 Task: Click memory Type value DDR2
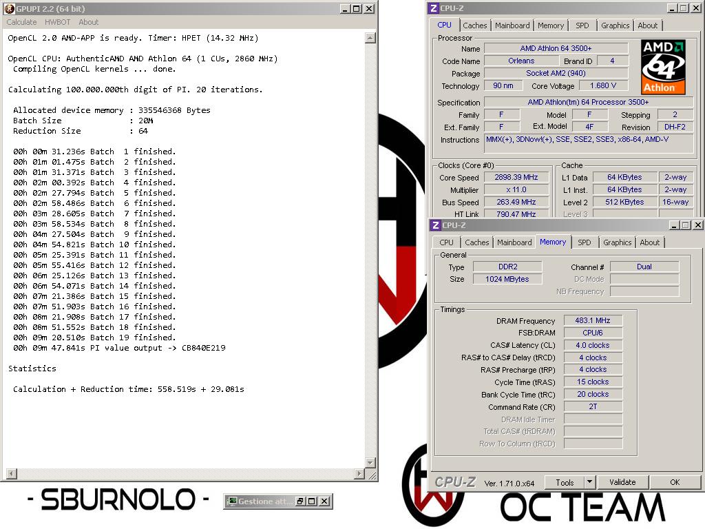pyautogui.click(x=507, y=267)
